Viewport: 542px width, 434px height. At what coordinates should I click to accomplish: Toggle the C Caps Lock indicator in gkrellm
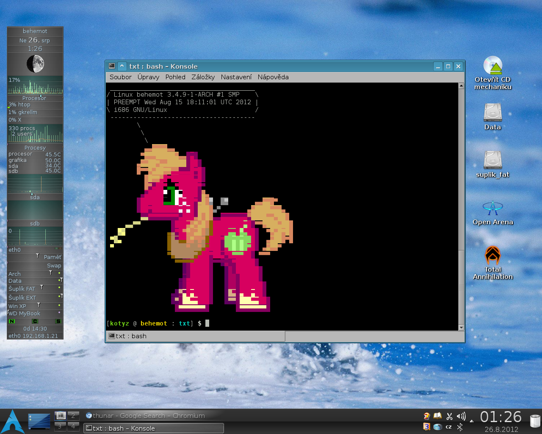(35, 321)
